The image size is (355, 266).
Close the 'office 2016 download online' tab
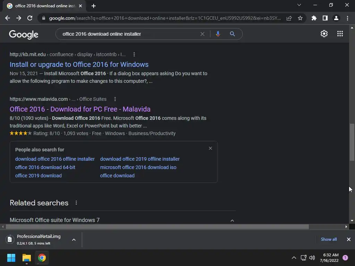[x=80, y=6]
